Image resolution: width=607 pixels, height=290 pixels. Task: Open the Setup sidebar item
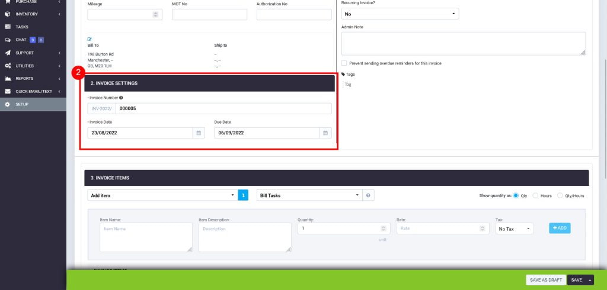(33, 104)
